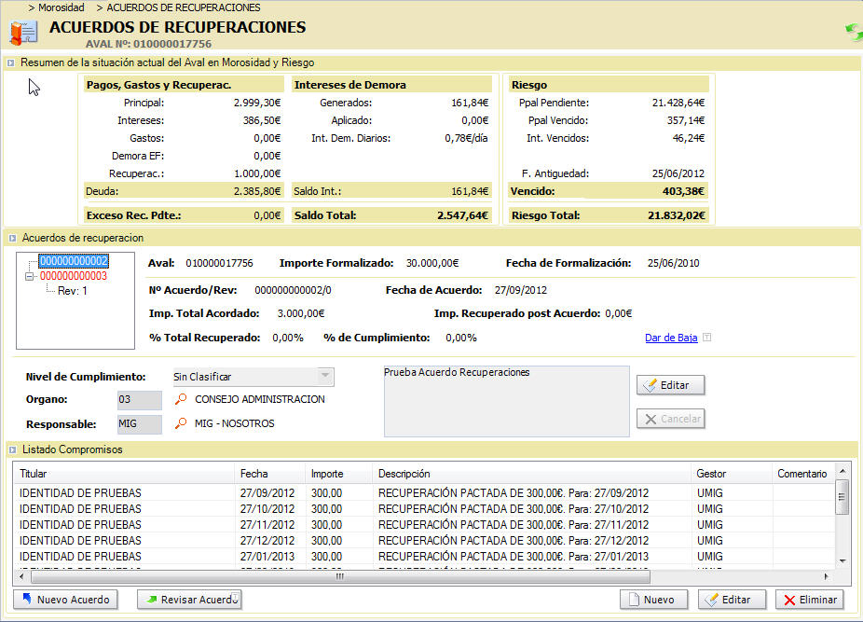Click the Nuevo compromiso button

[654, 600]
